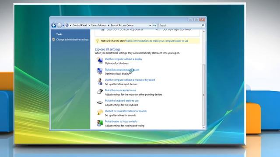
Task: Open Make the mouse easier to use
Action: tap(120, 90)
